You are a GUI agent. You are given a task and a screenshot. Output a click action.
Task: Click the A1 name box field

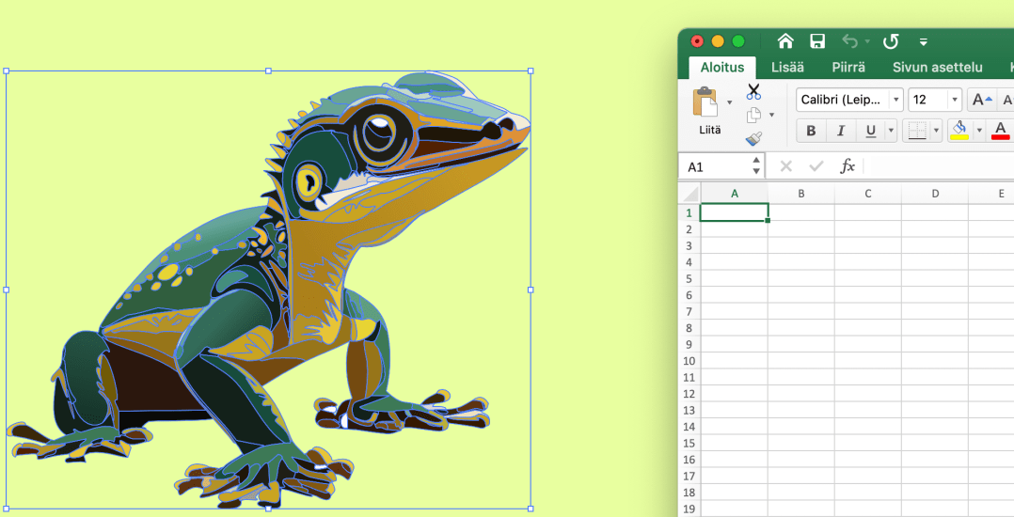click(715, 166)
